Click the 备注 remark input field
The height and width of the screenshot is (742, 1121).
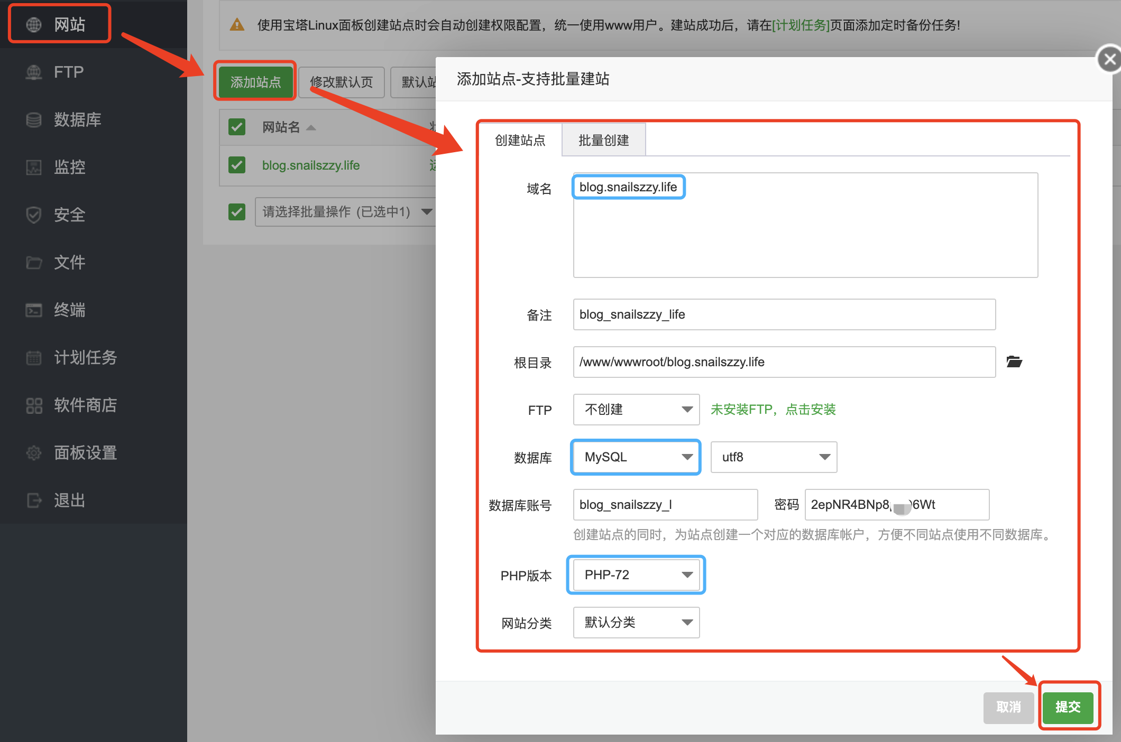784,314
